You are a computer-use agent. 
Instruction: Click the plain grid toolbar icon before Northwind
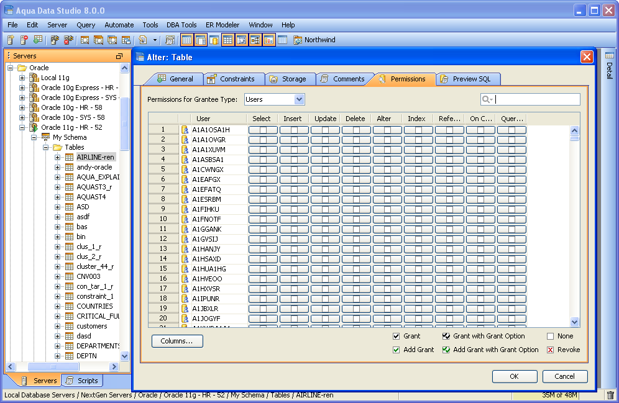tap(282, 40)
